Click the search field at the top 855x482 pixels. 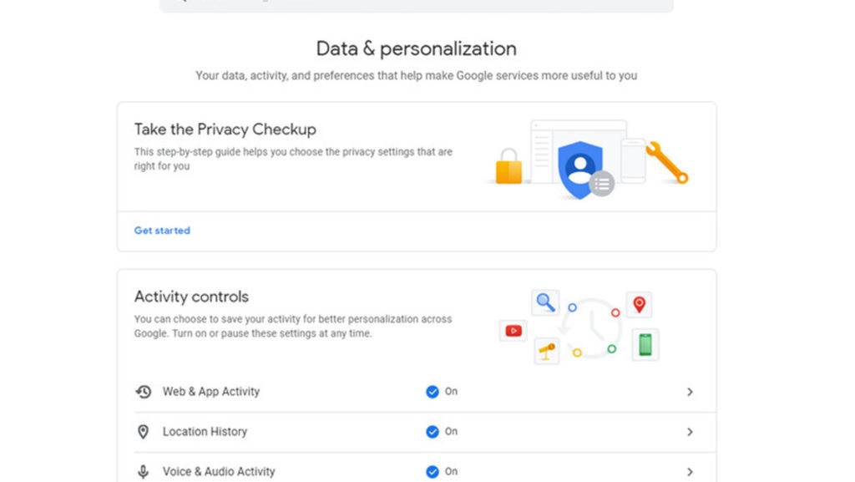coord(416,4)
